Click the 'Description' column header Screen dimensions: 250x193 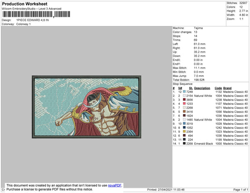pyautogui.click(x=202, y=88)
